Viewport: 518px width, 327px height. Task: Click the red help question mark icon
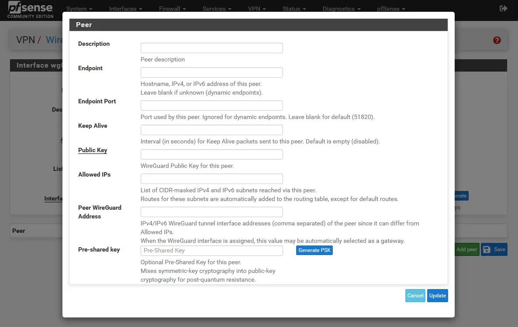[497, 41]
